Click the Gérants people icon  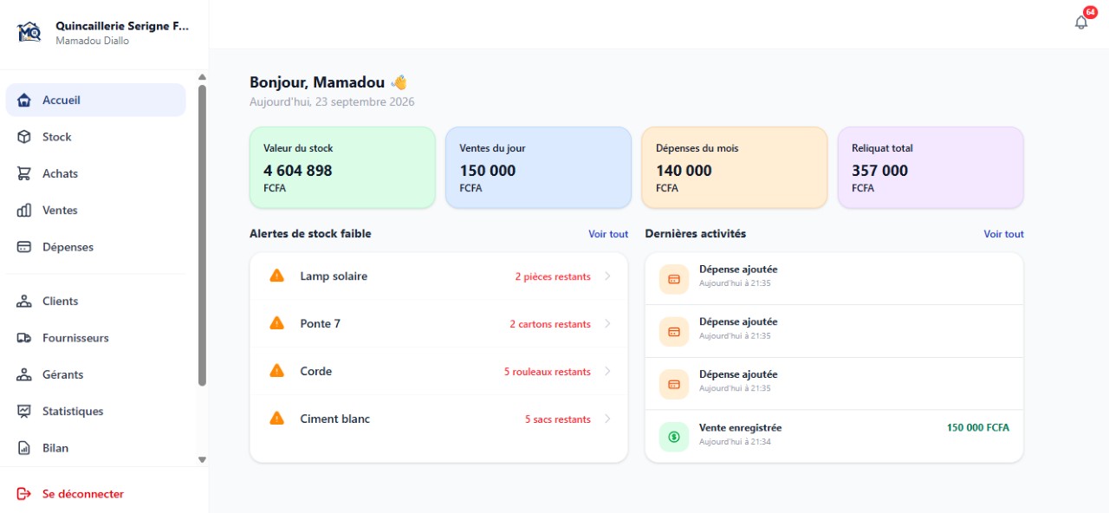point(25,375)
